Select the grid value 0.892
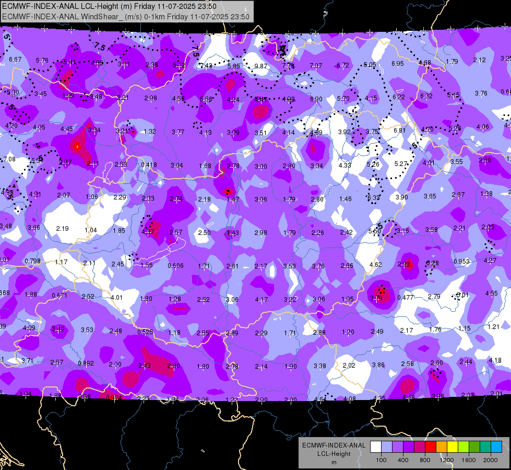511x470 pixels. [86, 363]
